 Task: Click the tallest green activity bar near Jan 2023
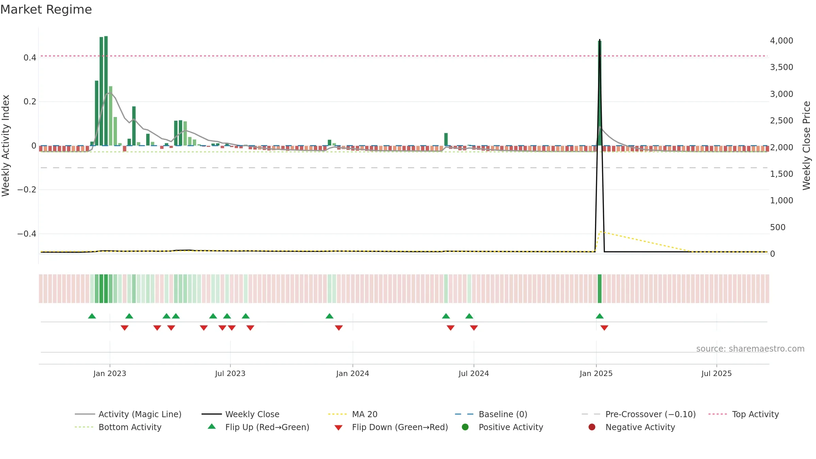pyautogui.click(x=106, y=91)
